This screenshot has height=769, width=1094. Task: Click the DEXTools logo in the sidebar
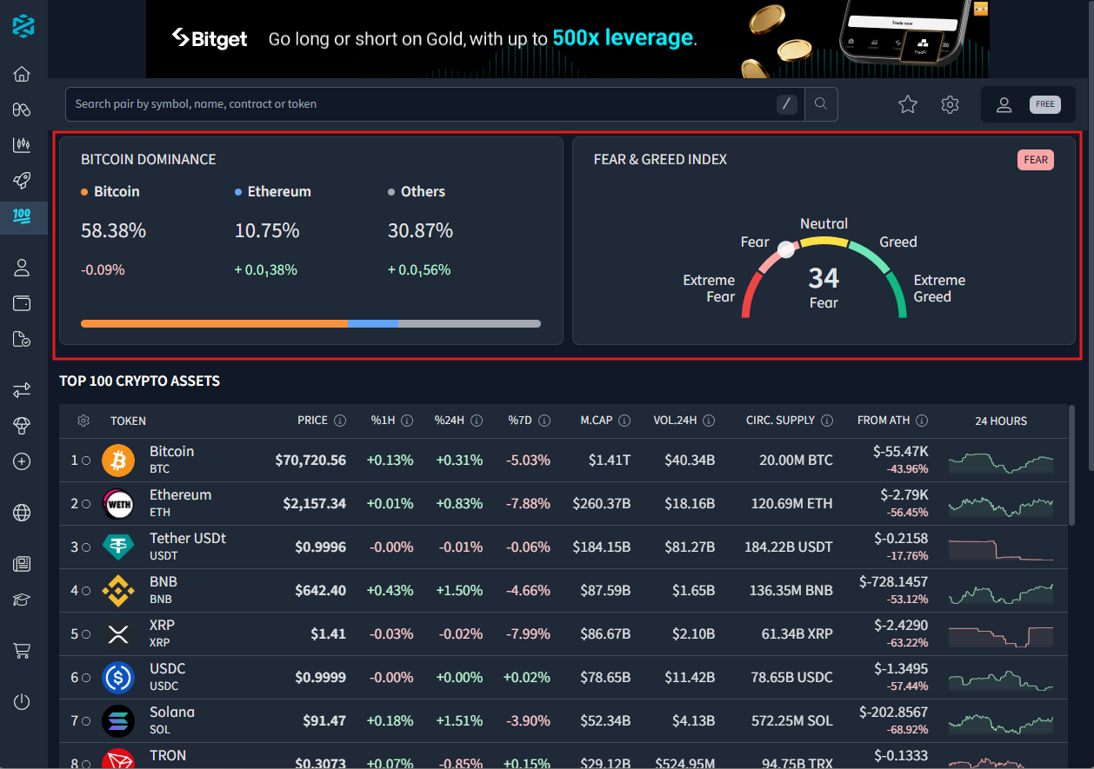tap(23, 25)
